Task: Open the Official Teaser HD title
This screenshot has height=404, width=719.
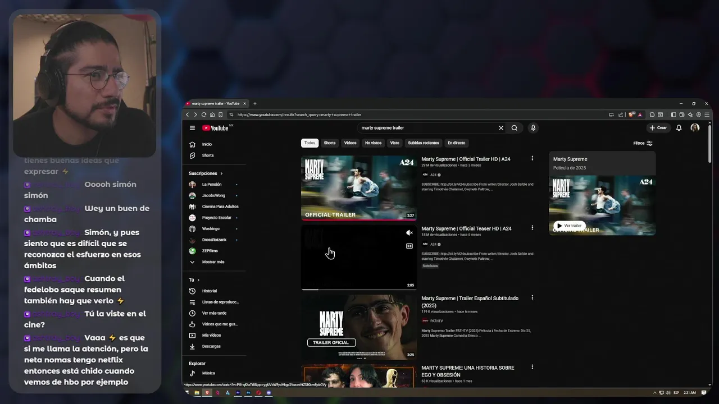Action: tap(466, 229)
